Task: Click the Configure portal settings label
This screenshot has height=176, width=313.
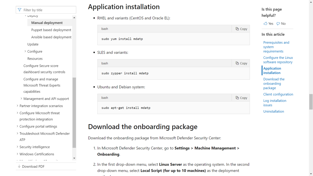Action: pyautogui.click(x=38, y=126)
